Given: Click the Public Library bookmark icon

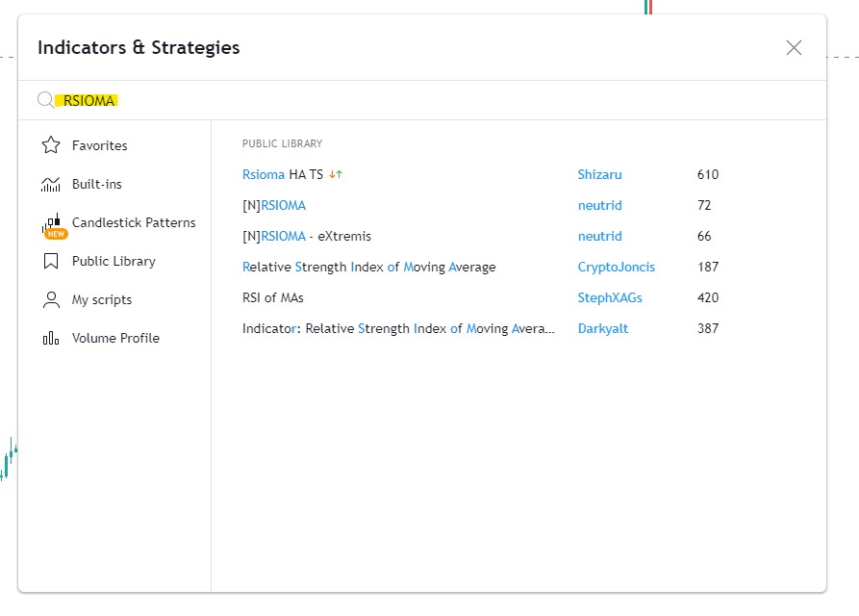Looking at the screenshot, I should (x=51, y=261).
